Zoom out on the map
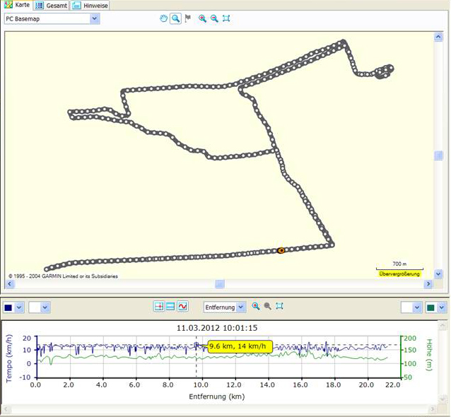Image resolution: width=451 pixels, height=417 pixels. (x=214, y=19)
